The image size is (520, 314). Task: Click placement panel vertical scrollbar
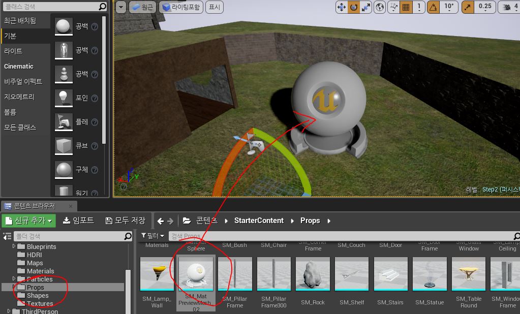[104, 80]
